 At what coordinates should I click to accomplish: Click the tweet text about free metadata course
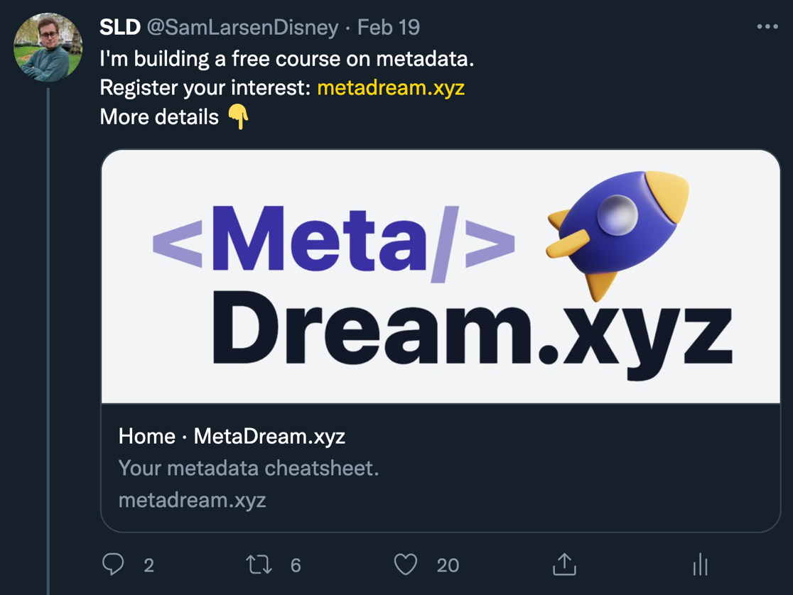point(286,59)
